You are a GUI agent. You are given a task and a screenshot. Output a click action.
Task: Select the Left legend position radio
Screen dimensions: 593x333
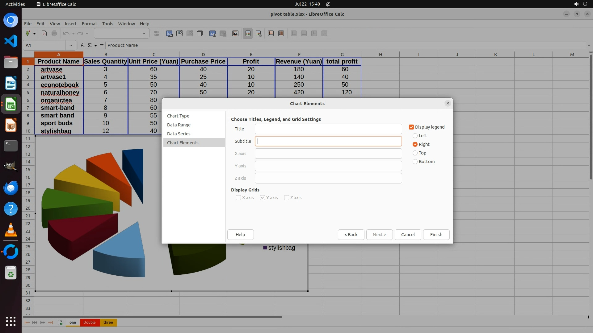415,136
